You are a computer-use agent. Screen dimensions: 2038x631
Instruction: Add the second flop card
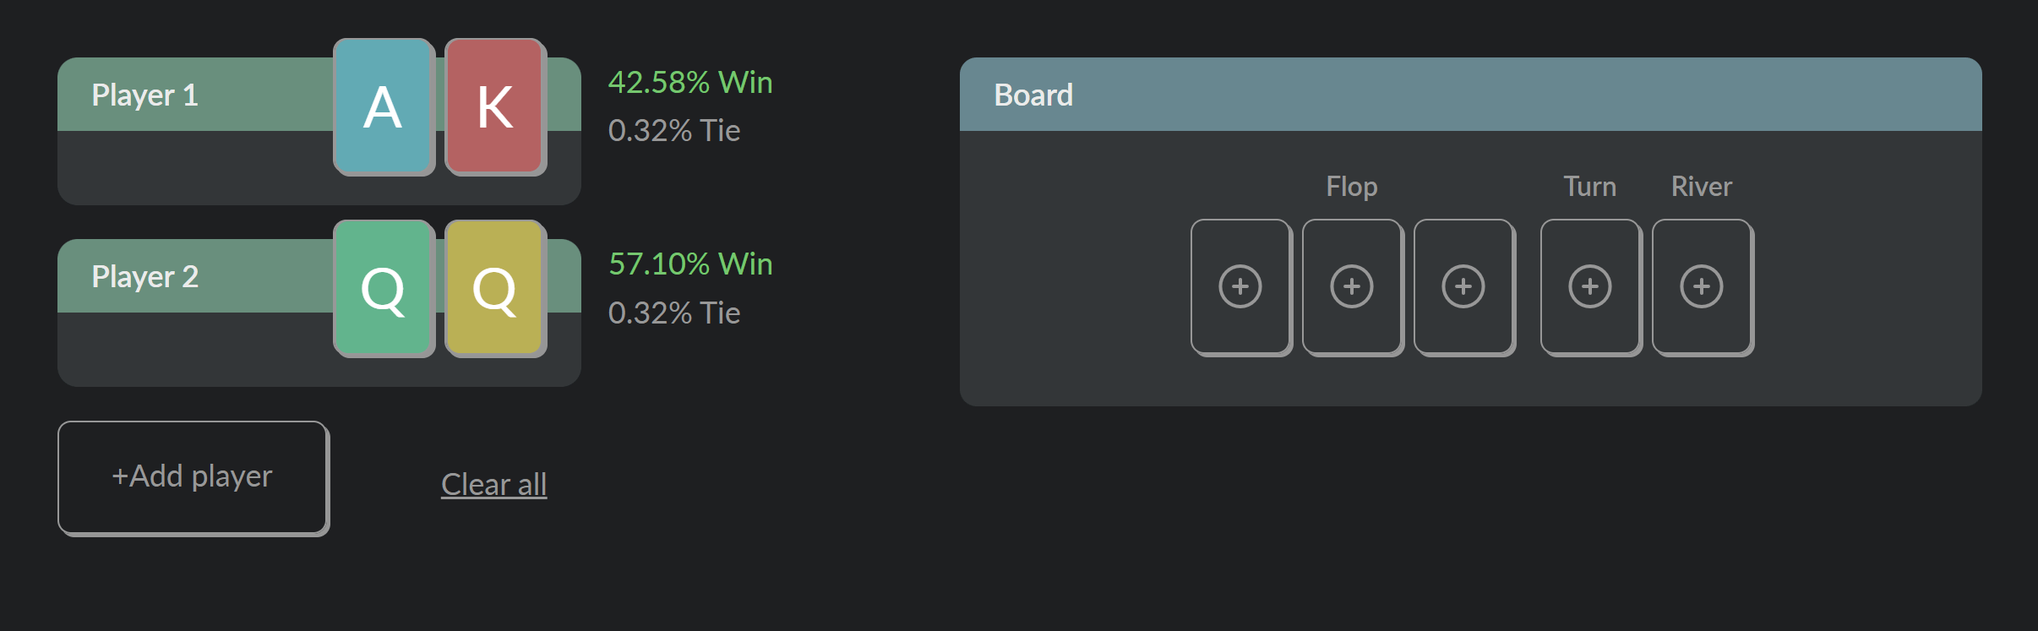pyautogui.click(x=1352, y=286)
